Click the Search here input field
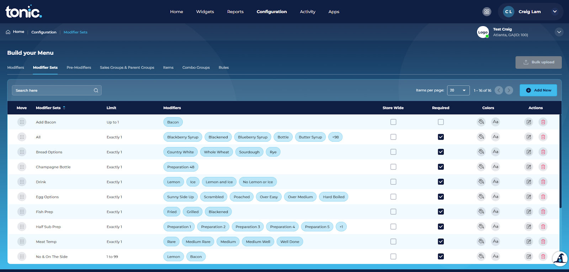The width and height of the screenshot is (569, 272). pos(57,90)
